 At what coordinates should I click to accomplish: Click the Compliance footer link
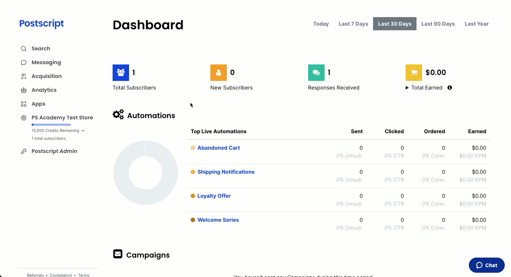(x=61, y=275)
